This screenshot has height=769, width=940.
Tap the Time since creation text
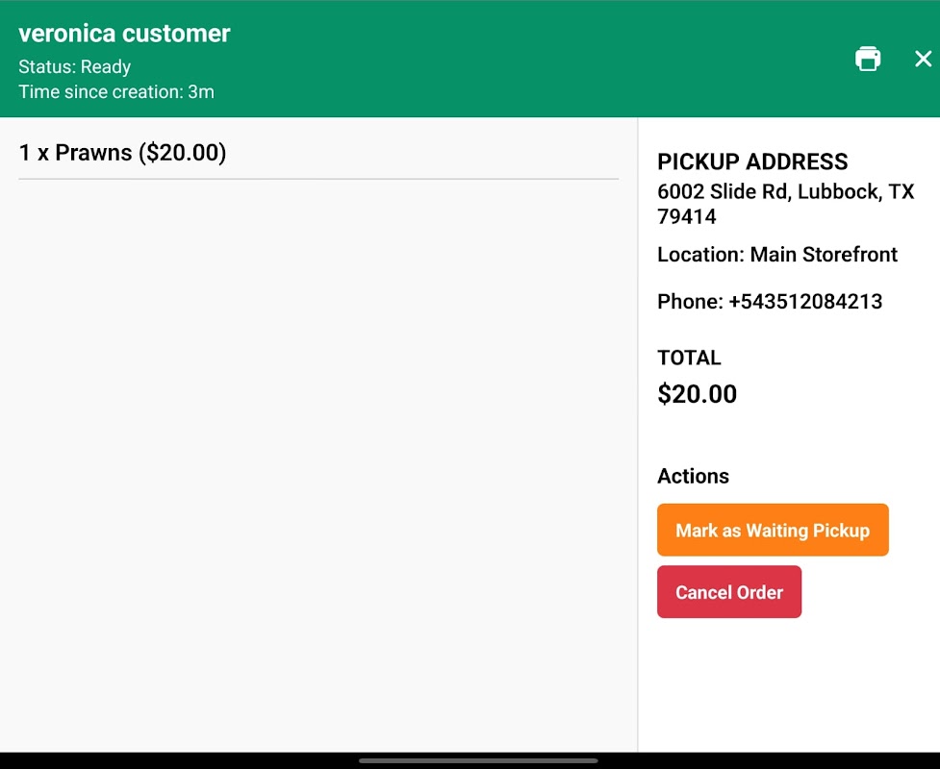coord(115,92)
